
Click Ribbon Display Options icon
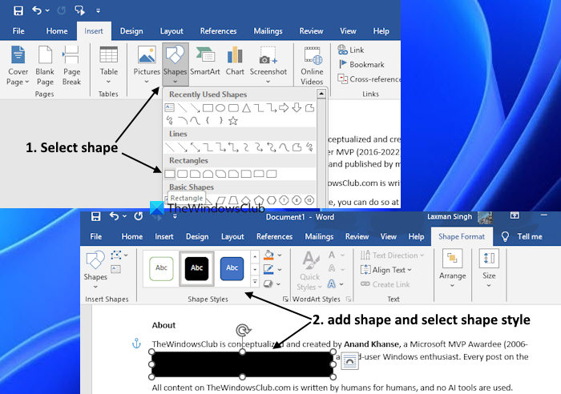click(515, 215)
